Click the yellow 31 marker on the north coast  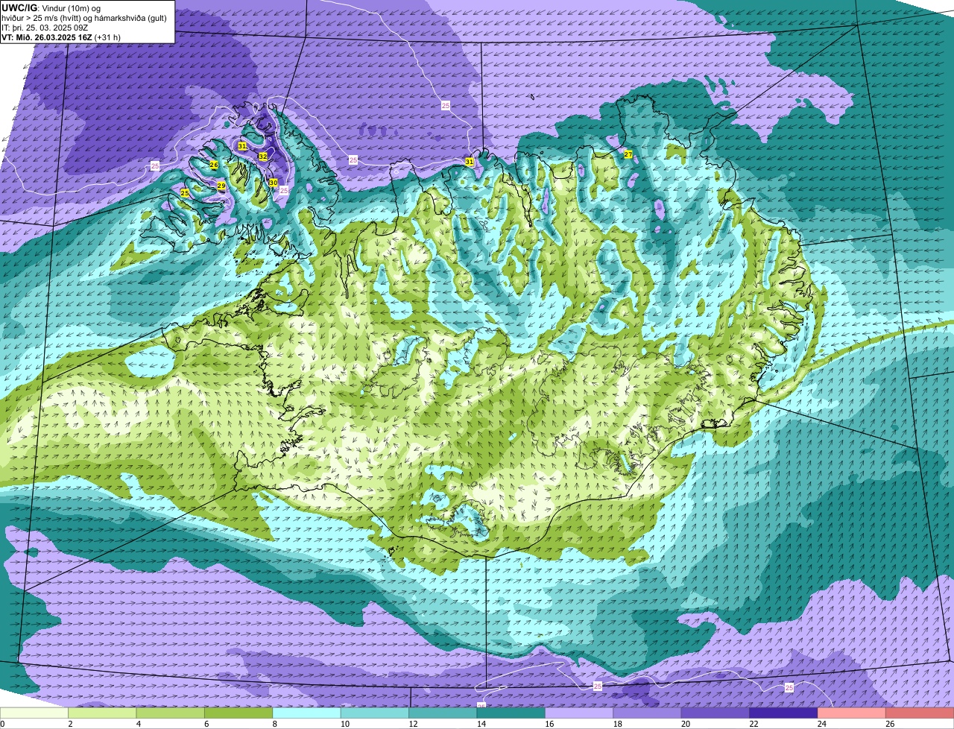470,162
